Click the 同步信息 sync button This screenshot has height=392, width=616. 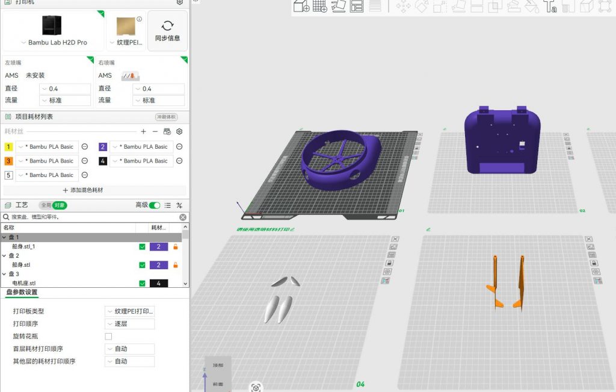167,31
